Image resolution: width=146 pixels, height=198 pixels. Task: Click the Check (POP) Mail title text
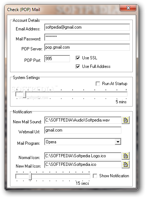pyautogui.click(x=24, y=10)
